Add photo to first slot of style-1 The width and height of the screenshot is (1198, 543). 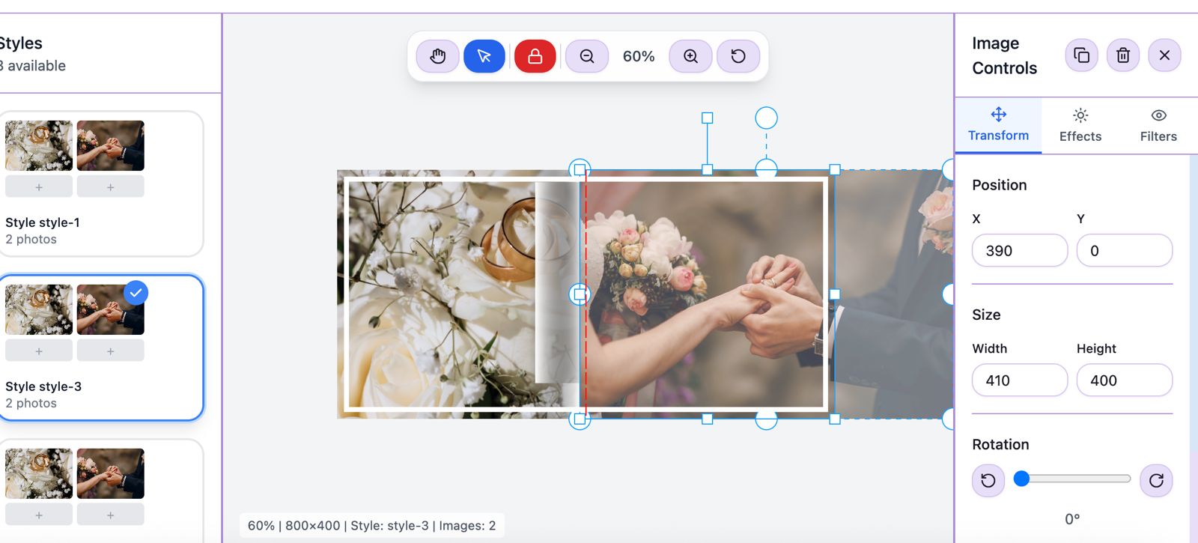pyautogui.click(x=39, y=186)
